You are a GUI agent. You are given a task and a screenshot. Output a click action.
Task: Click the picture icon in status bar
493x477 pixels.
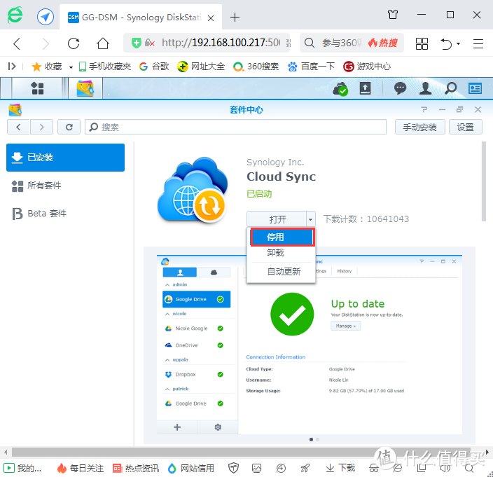click(x=256, y=468)
